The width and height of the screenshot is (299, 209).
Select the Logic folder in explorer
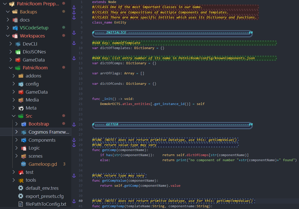(x=34, y=148)
